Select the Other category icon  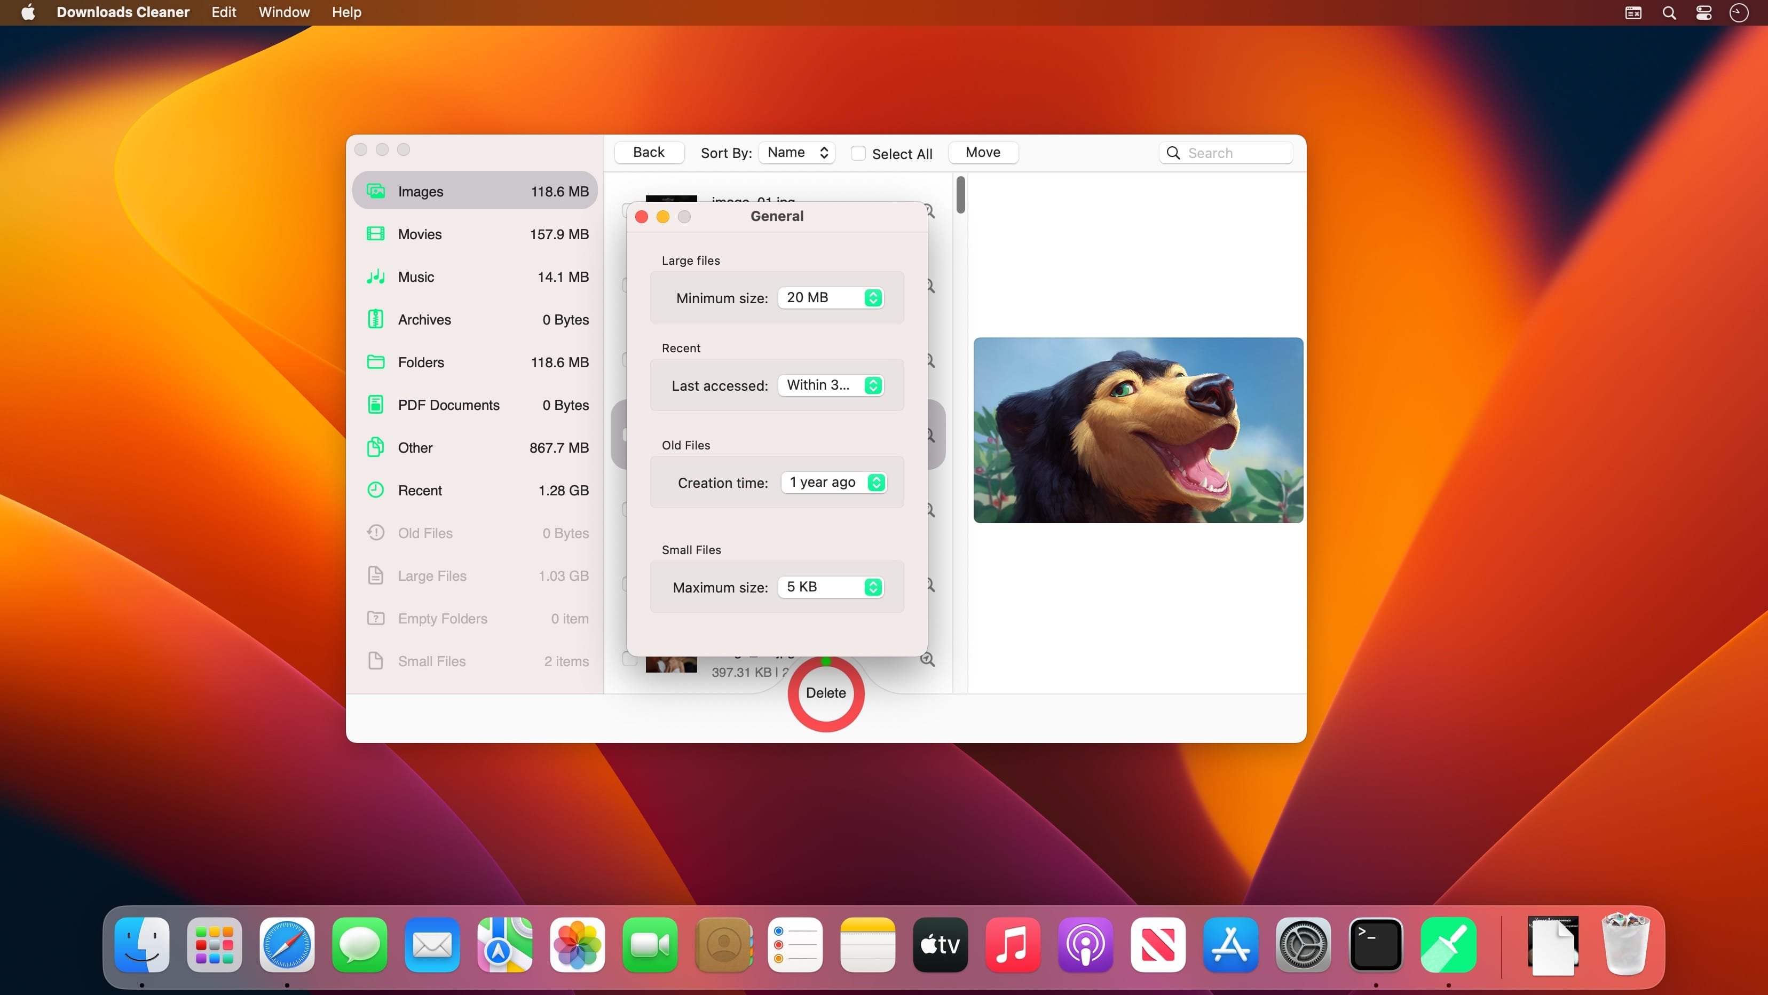tap(375, 447)
